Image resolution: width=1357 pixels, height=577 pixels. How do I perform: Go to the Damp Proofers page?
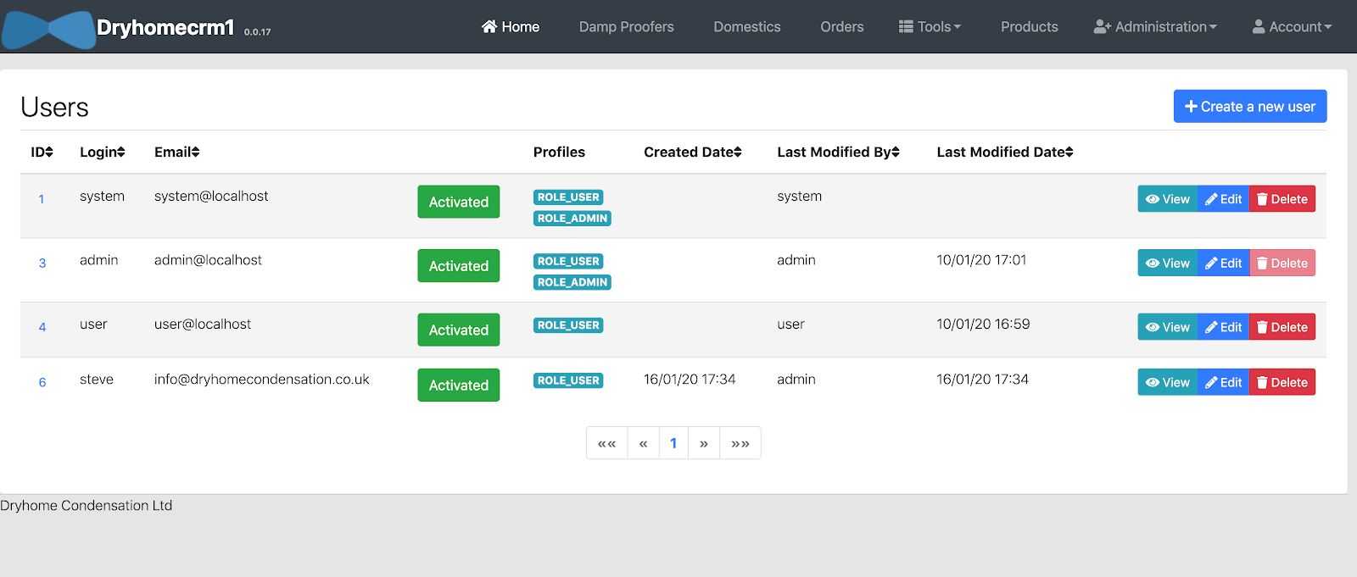pyautogui.click(x=626, y=27)
